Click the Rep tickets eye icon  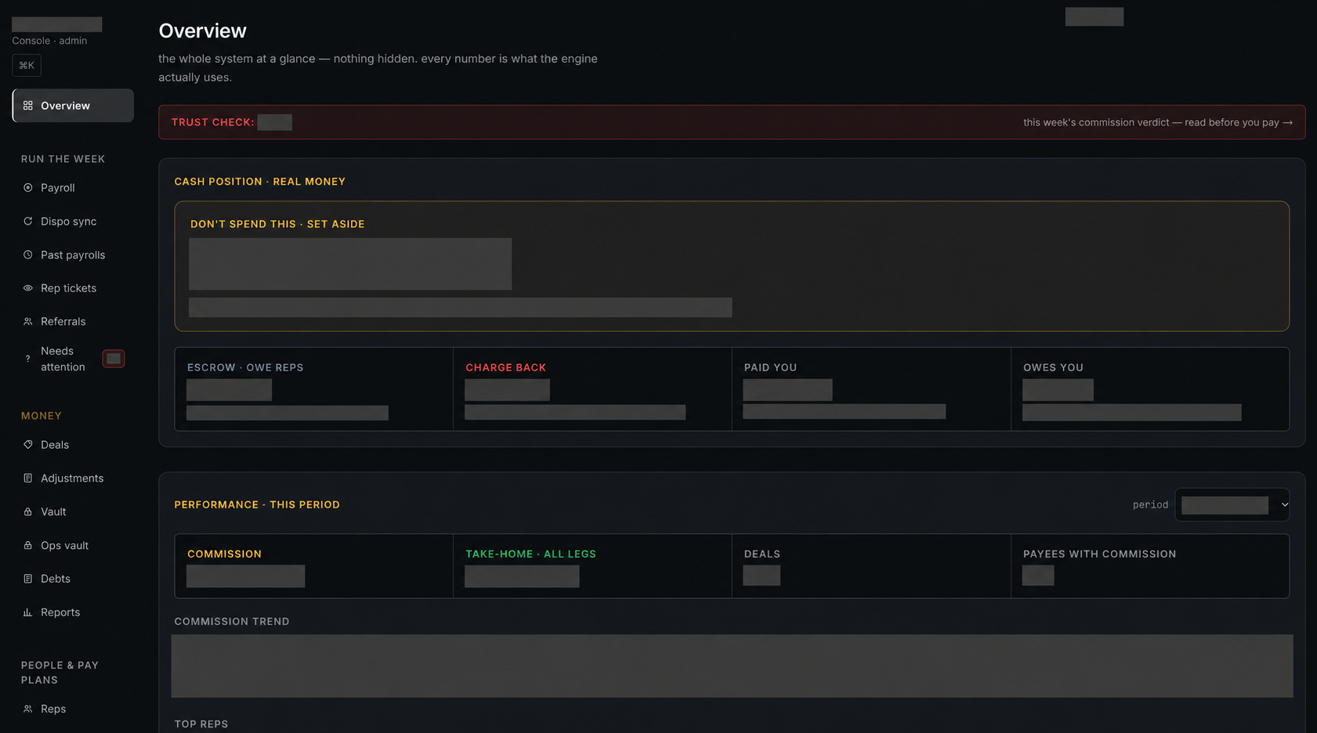click(x=28, y=288)
